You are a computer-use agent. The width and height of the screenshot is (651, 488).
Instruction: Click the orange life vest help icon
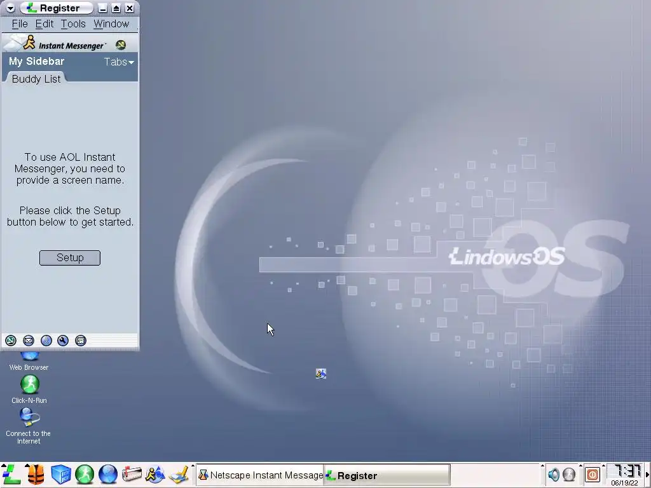point(36,474)
